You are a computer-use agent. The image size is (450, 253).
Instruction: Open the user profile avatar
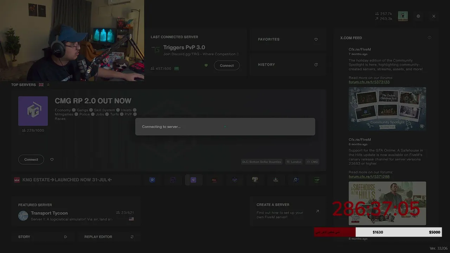pos(403,16)
